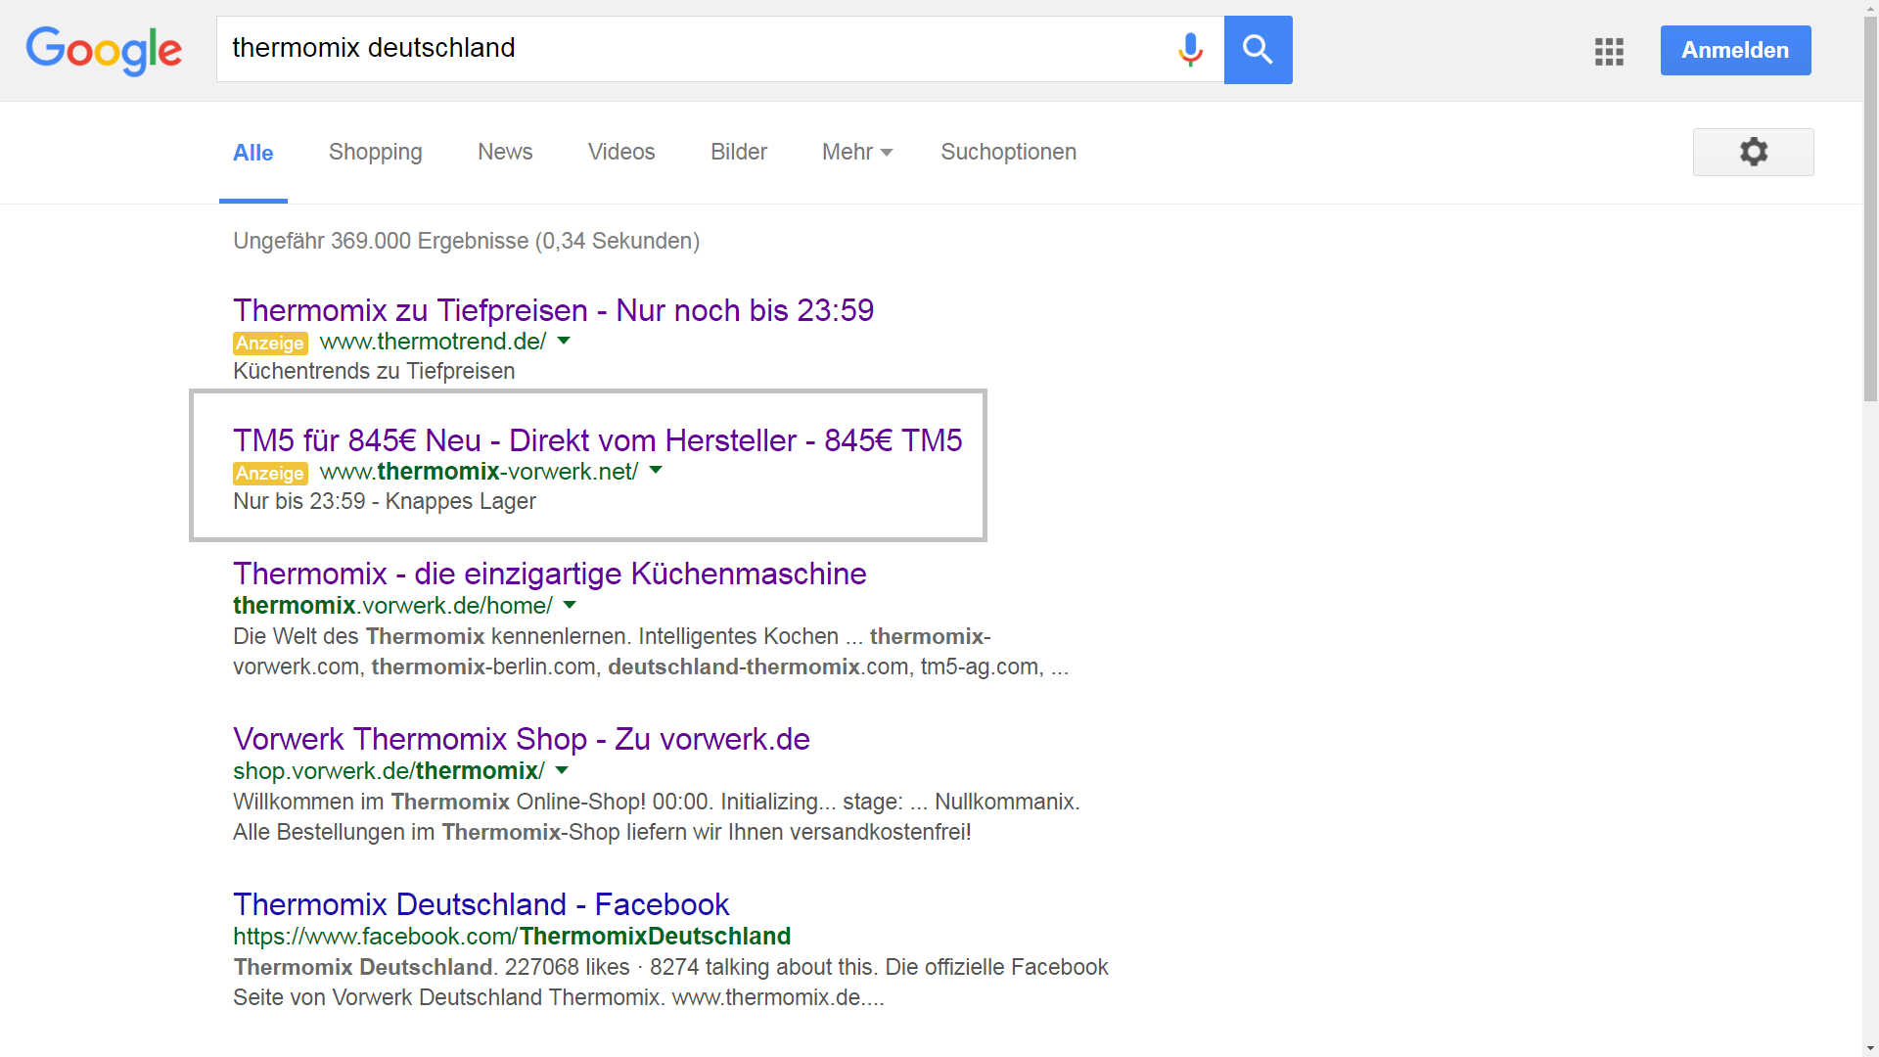The height and width of the screenshot is (1057, 1879).
Task: Expand arrow next to shop.vorwerk.de/thermomix/
Action: pos(562,770)
